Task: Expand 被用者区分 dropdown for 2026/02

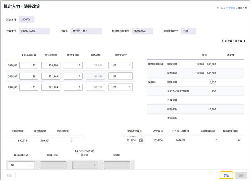Action: click(121, 76)
